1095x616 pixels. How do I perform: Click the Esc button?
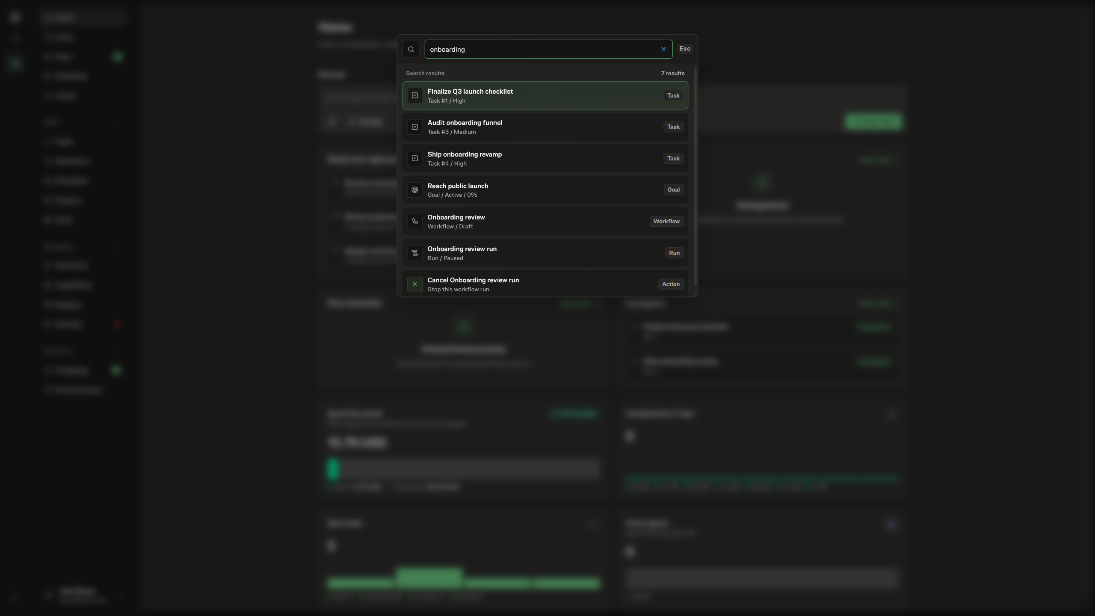pyautogui.click(x=685, y=49)
